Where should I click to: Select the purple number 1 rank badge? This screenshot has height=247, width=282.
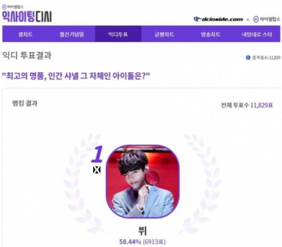[97, 154]
